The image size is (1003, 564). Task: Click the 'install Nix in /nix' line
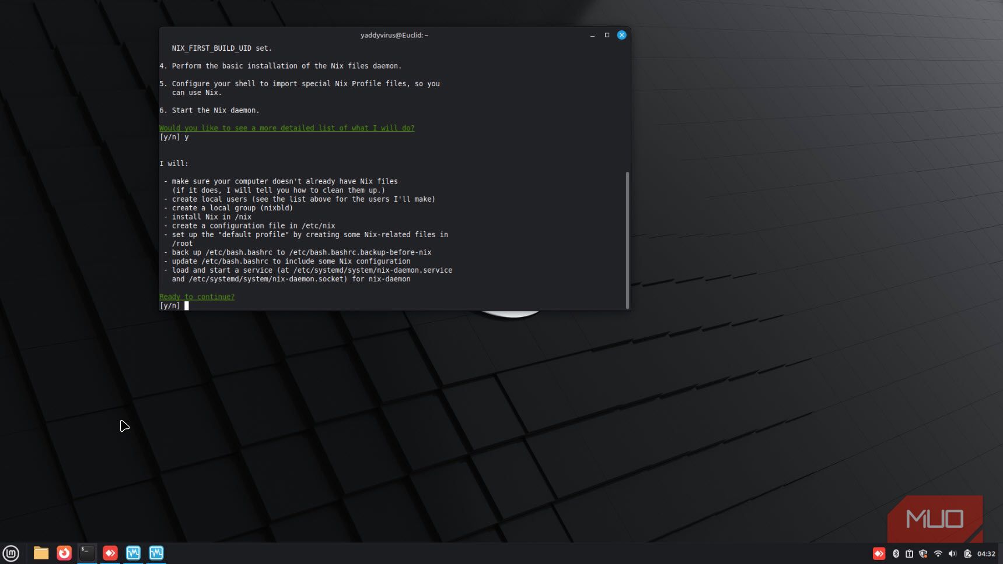[x=208, y=217]
